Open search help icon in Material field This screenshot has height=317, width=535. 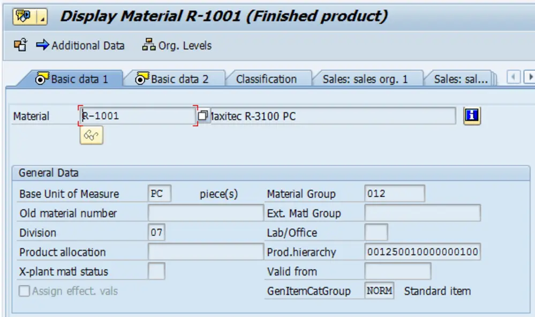click(202, 115)
